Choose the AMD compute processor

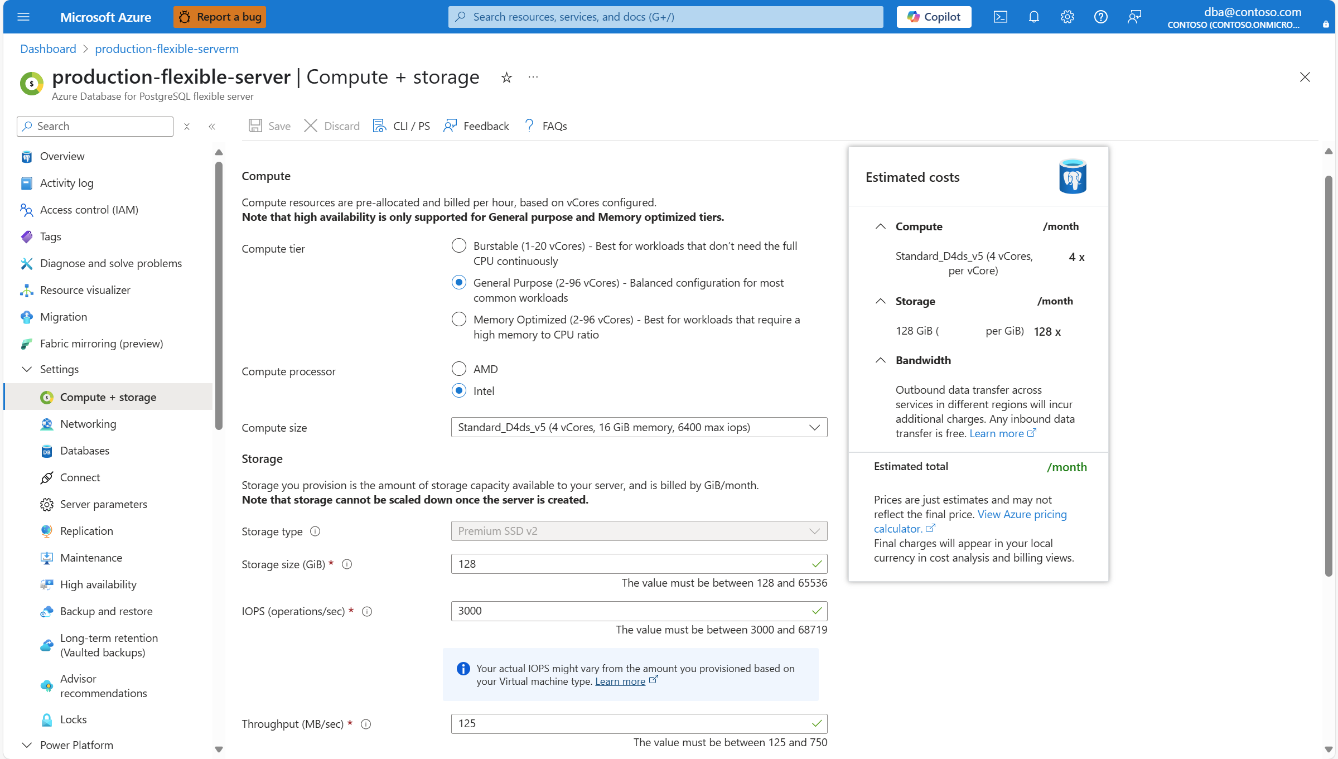point(459,369)
